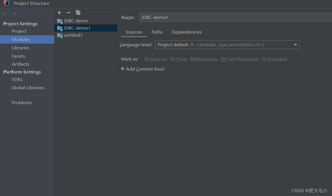The width and height of the screenshot is (332, 196).
Task: Click the add module plus icon
Action: 59,13
